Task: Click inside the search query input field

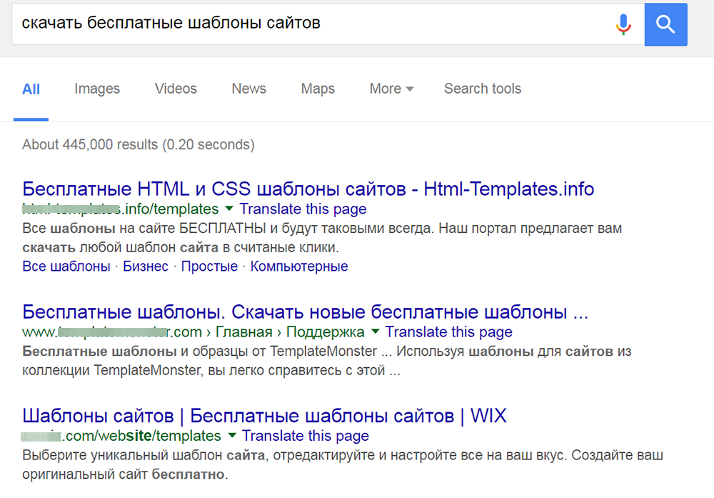Action: point(286,24)
